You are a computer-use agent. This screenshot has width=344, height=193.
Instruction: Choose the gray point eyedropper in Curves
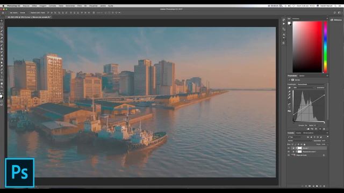(289, 95)
